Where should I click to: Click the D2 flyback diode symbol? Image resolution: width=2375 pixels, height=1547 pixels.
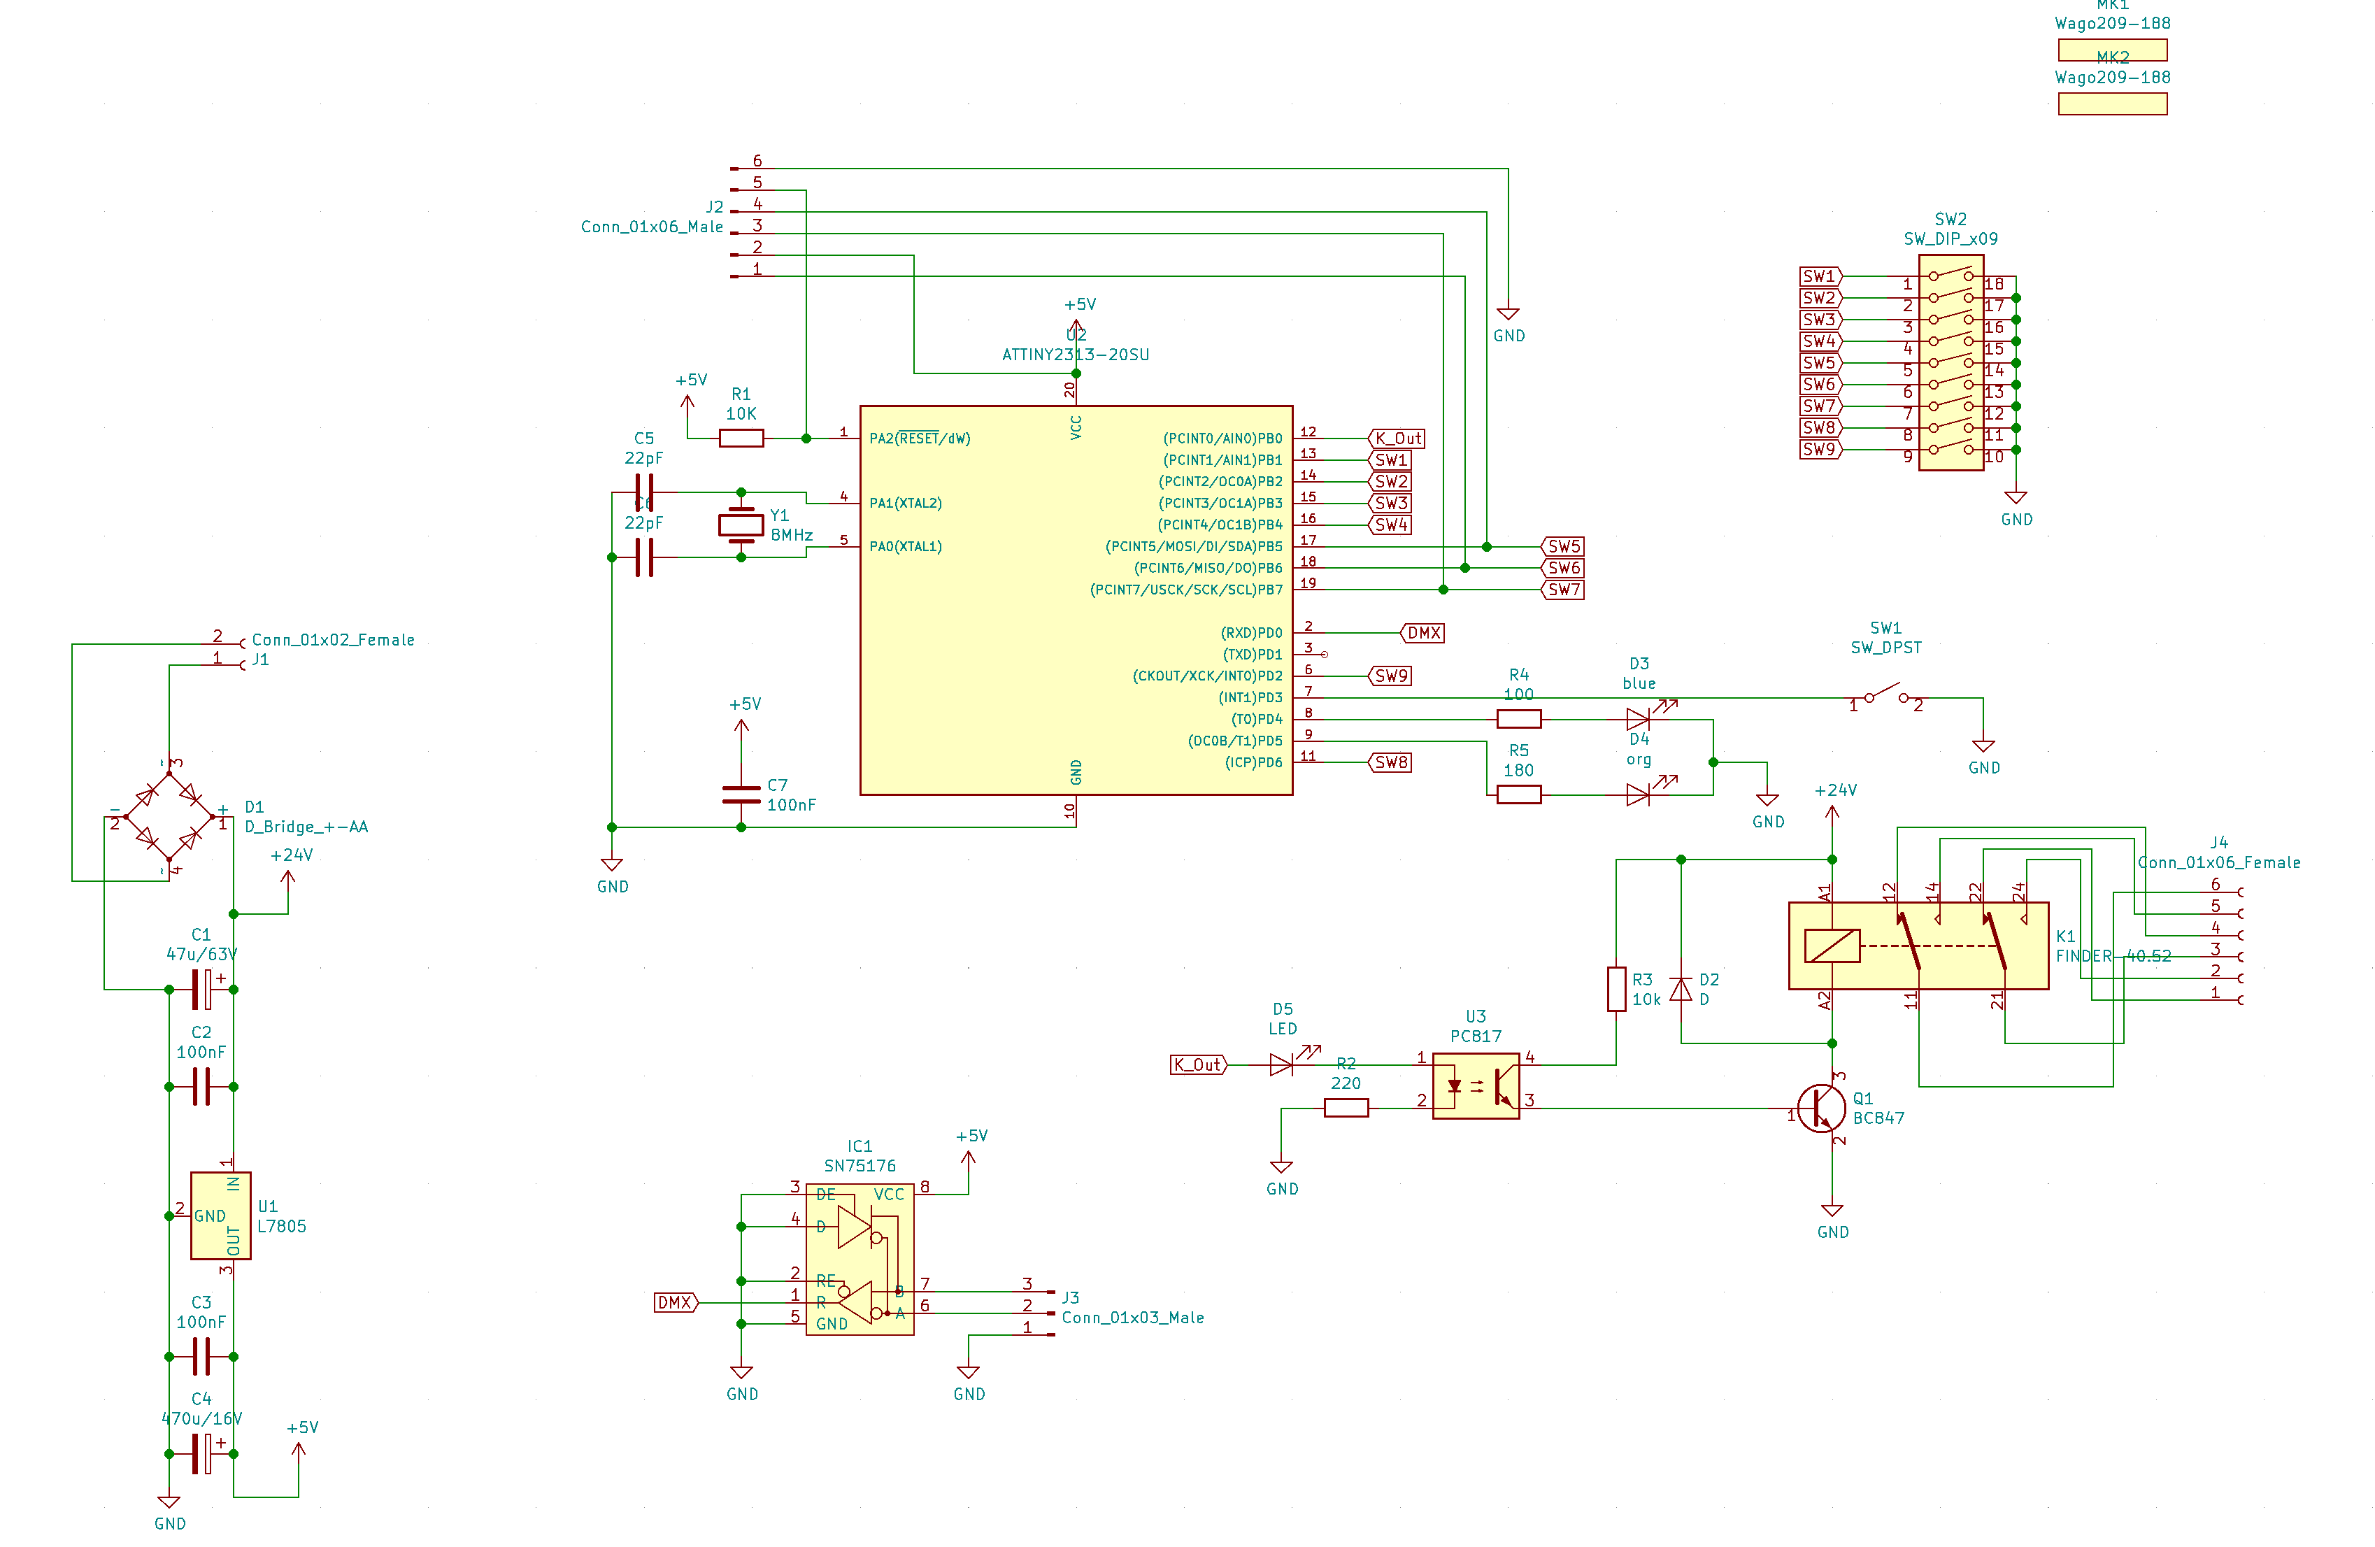1681,989
